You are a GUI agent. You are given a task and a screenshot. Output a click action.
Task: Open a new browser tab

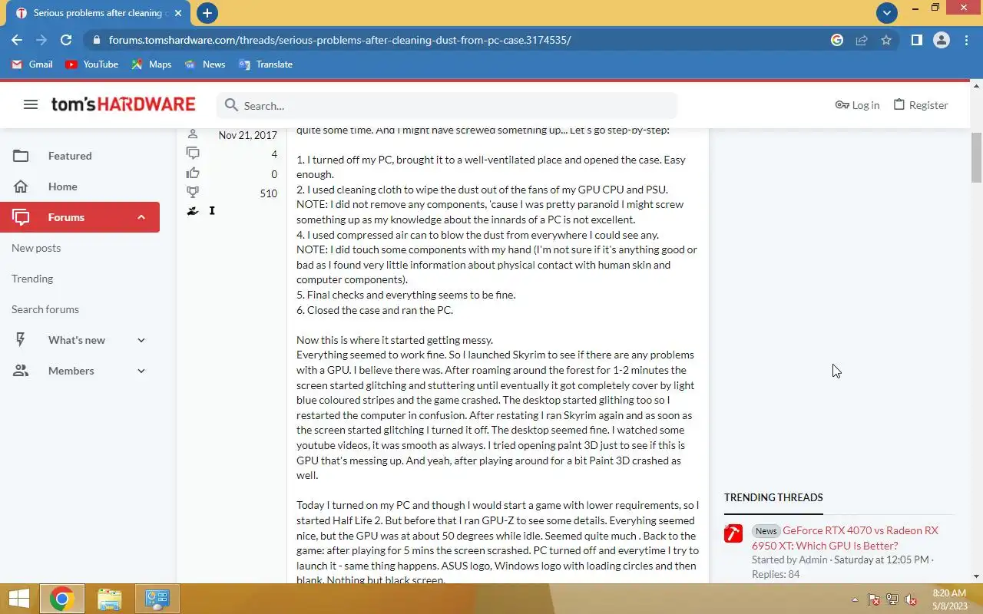point(207,13)
